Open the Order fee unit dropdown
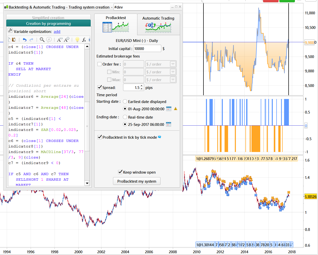Screen dimensions: 318x255 point(173,64)
